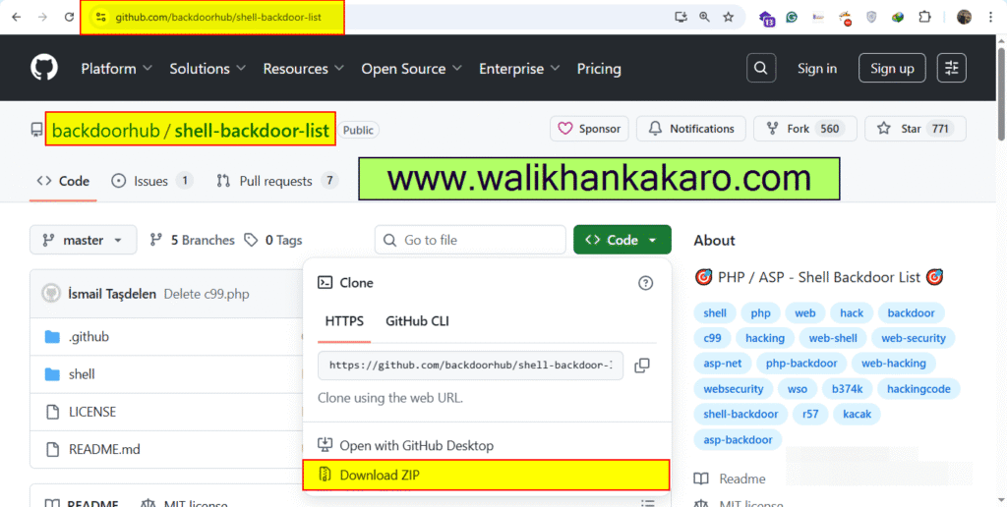
Task: Click the help icon in Clone panel
Action: pyautogui.click(x=645, y=283)
